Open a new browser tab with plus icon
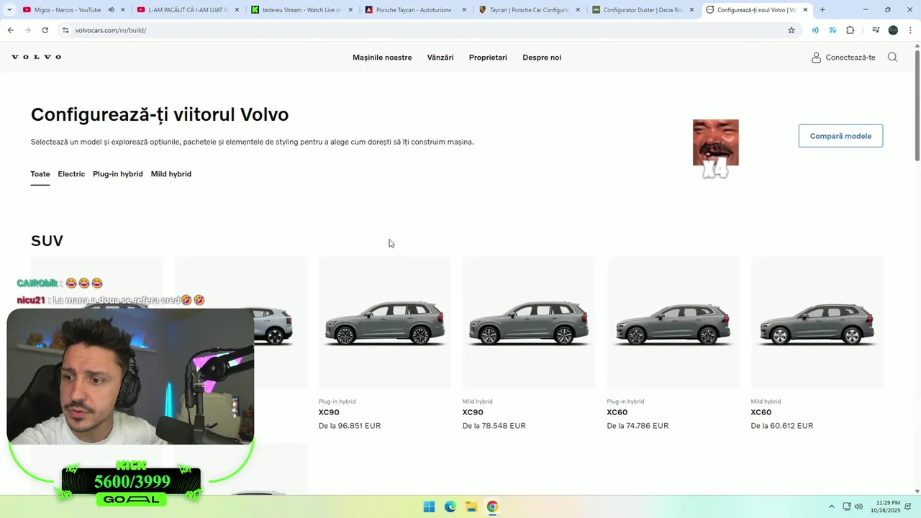Image resolution: width=921 pixels, height=518 pixels. tap(822, 10)
